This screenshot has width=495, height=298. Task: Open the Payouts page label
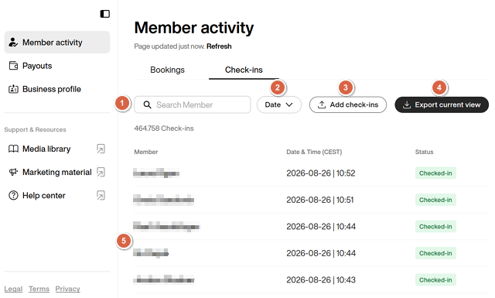(x=37, y=66)
